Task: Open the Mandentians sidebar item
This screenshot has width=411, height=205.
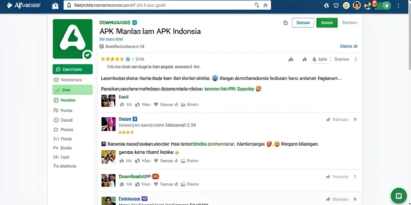Action: click(67, 80)
